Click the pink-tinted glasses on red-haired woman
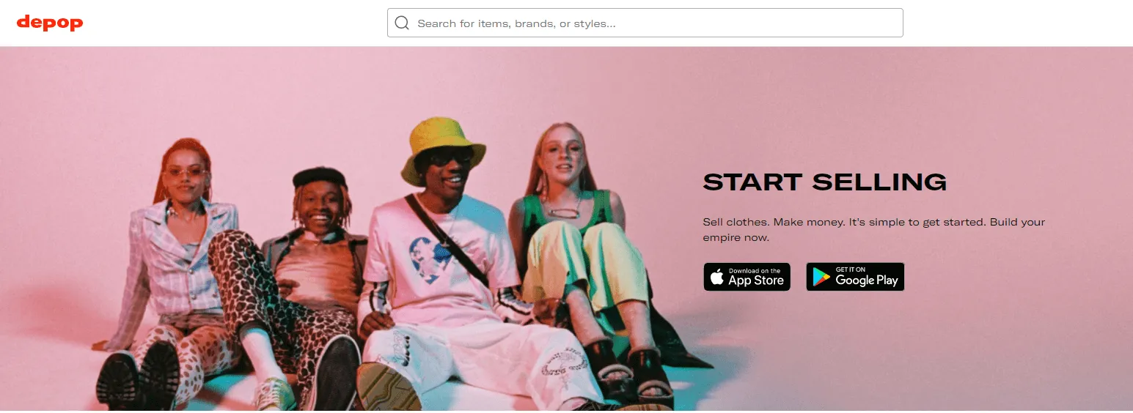The image size is (1133, 413). [185, 173]
